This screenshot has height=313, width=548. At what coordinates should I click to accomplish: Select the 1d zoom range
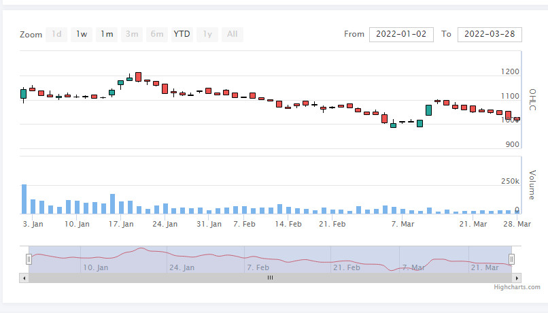click(56, 34)
